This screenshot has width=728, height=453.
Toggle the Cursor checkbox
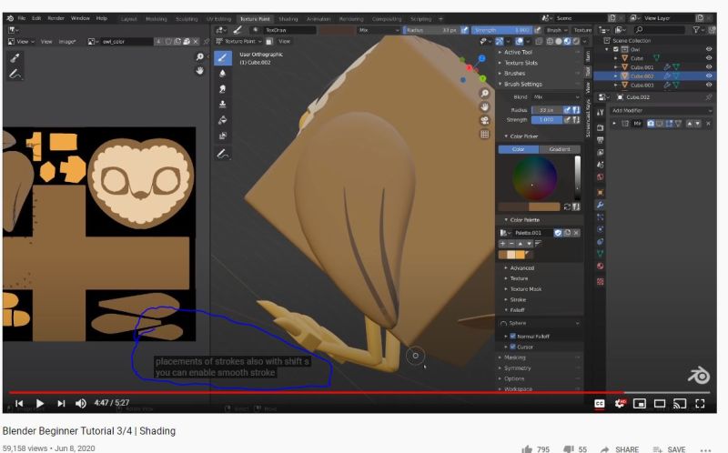pyautogui.click(x=513, y=347)
